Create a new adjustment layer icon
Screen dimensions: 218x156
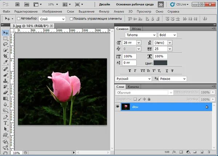[x=188, y=152]
